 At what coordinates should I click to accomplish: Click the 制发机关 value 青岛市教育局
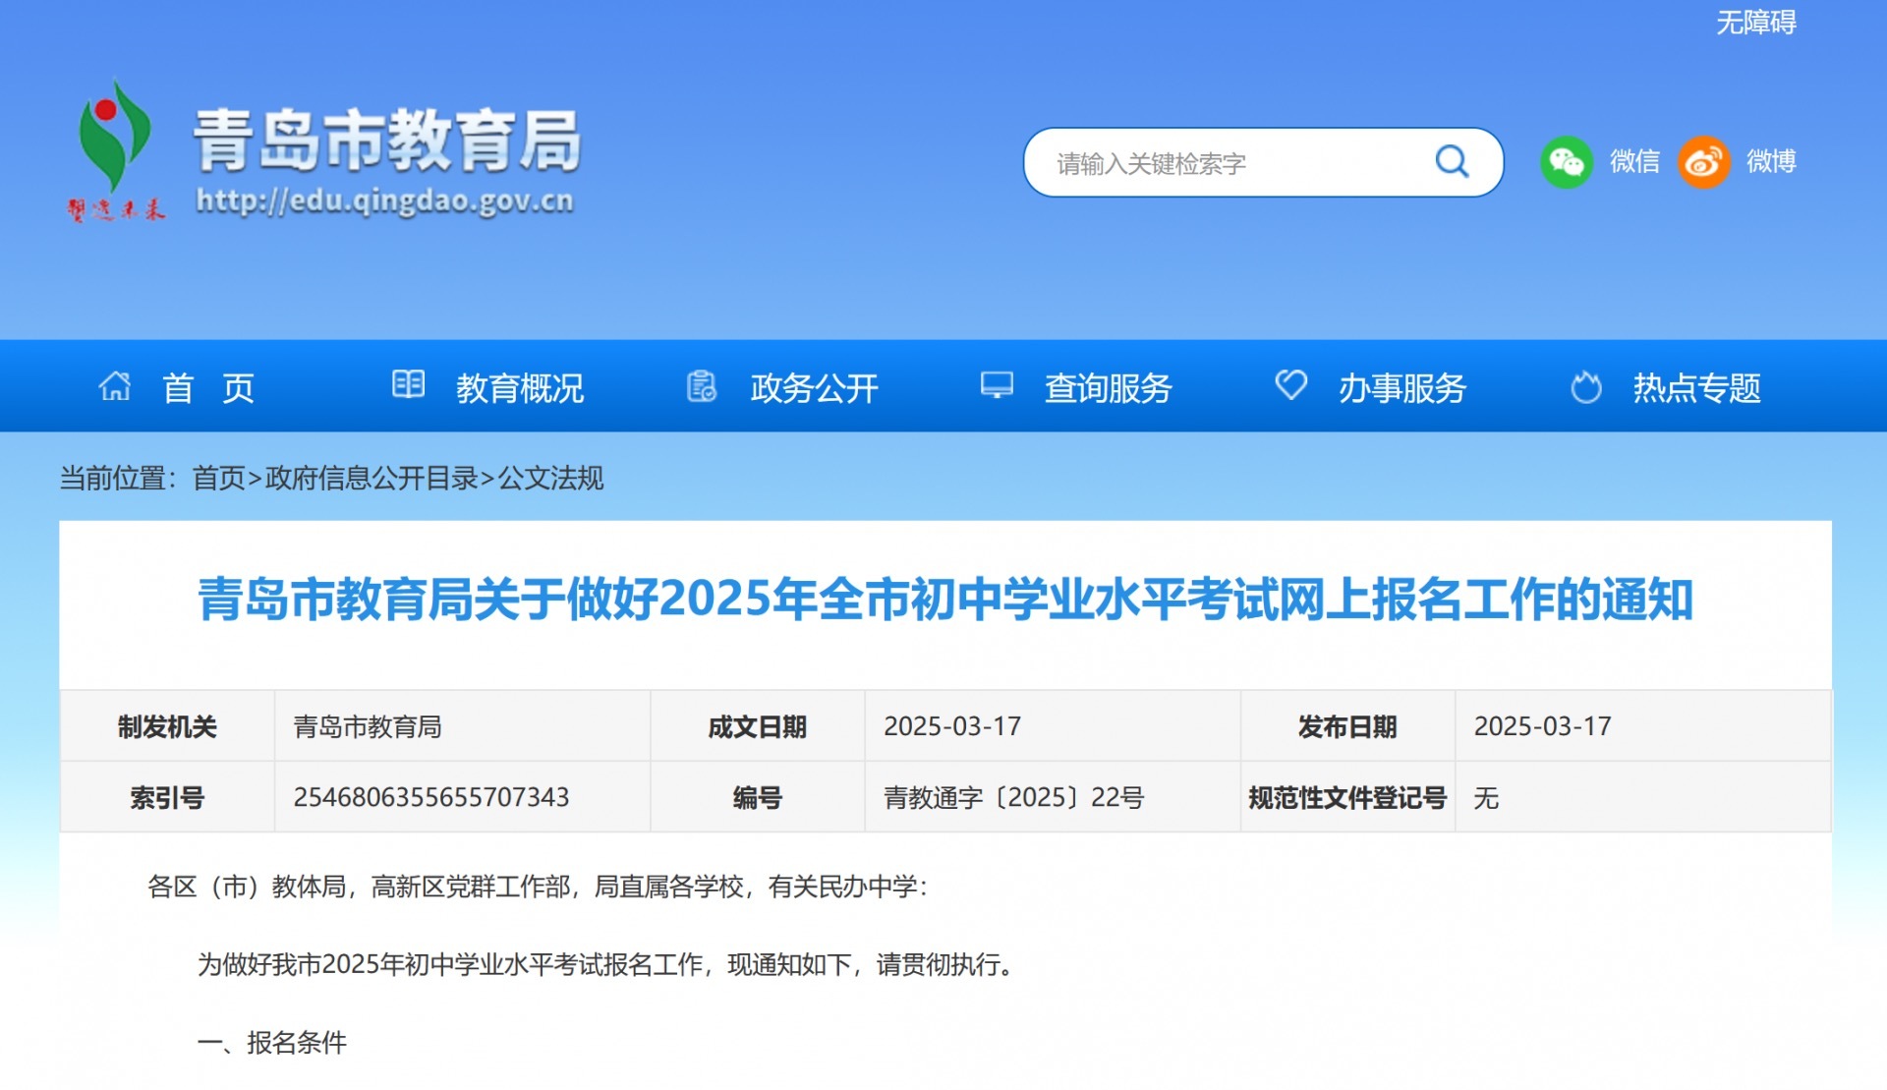(x=368, y=726)
